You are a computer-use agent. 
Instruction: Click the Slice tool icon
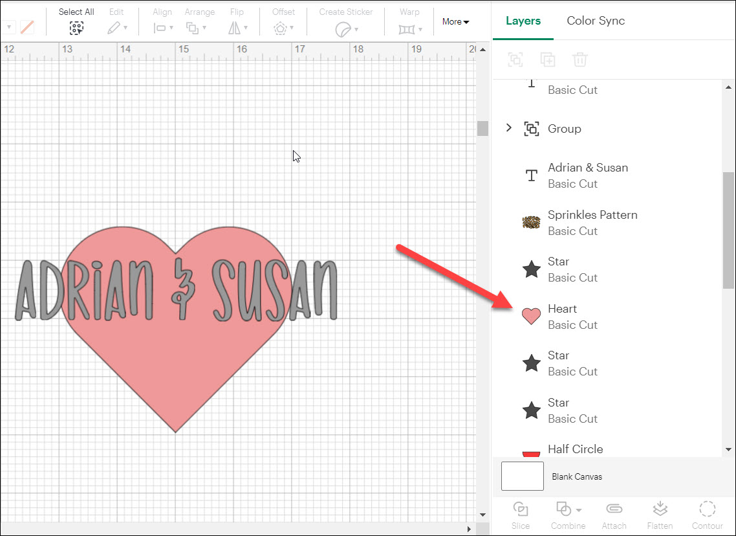[520, 509]
